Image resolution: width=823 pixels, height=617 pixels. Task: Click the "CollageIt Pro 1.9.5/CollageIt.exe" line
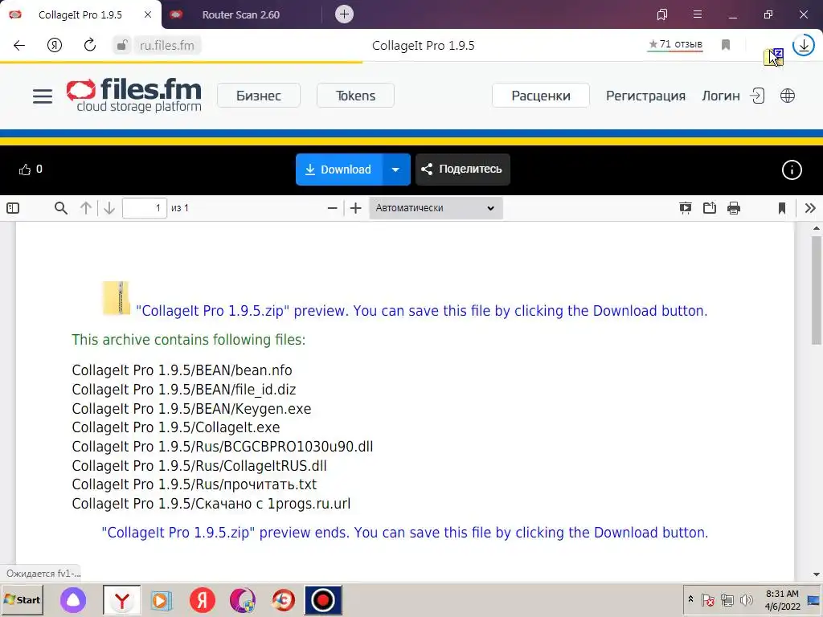click(x=176, y=427)
